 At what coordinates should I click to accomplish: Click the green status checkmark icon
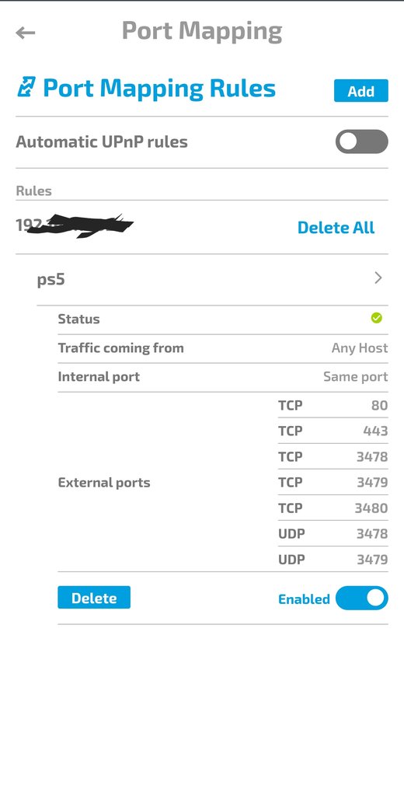[x=376, y=318]
